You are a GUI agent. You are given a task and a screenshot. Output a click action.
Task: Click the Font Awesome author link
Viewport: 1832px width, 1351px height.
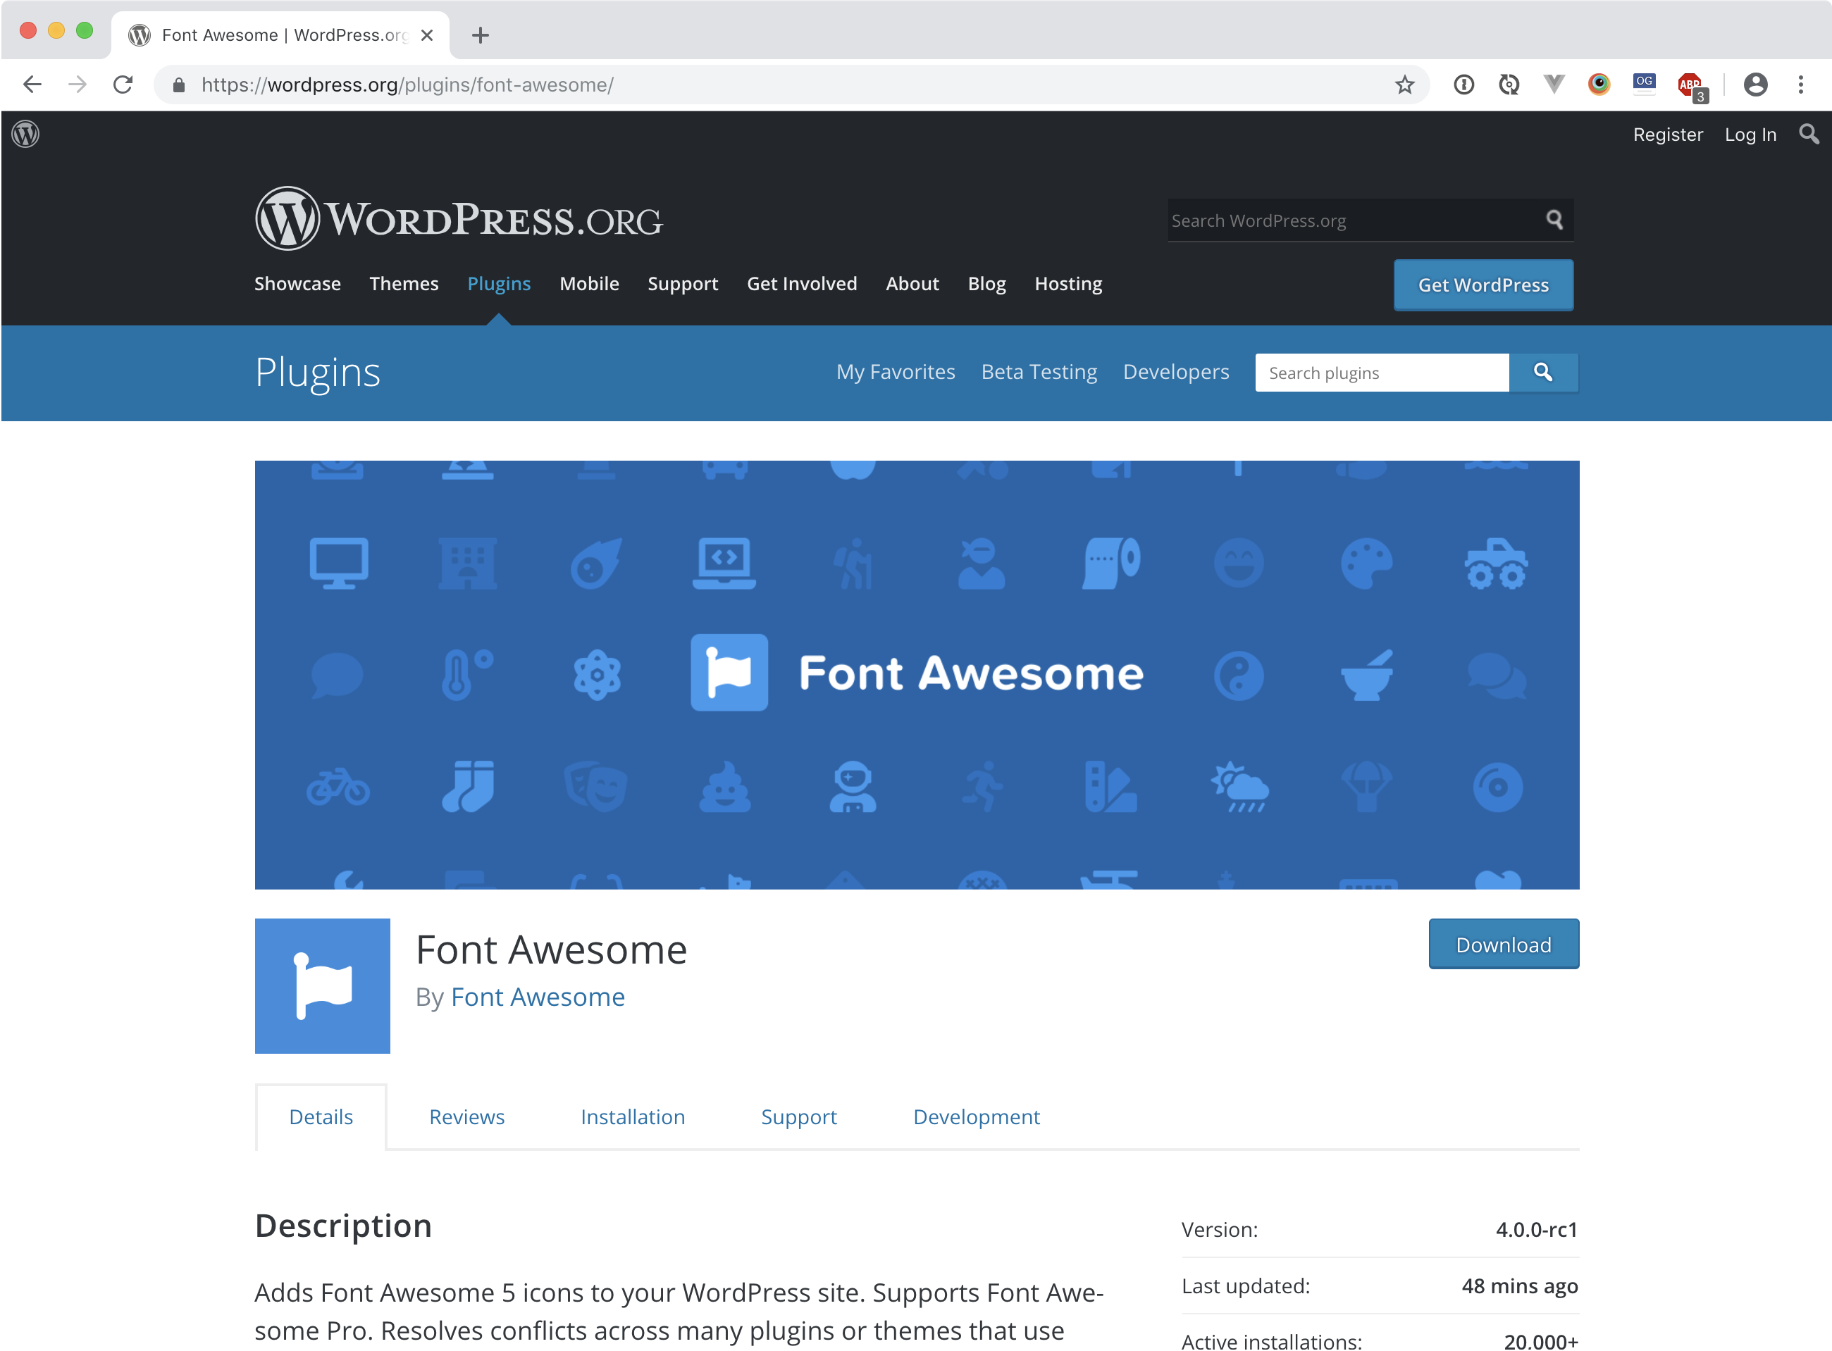[538, 995]
